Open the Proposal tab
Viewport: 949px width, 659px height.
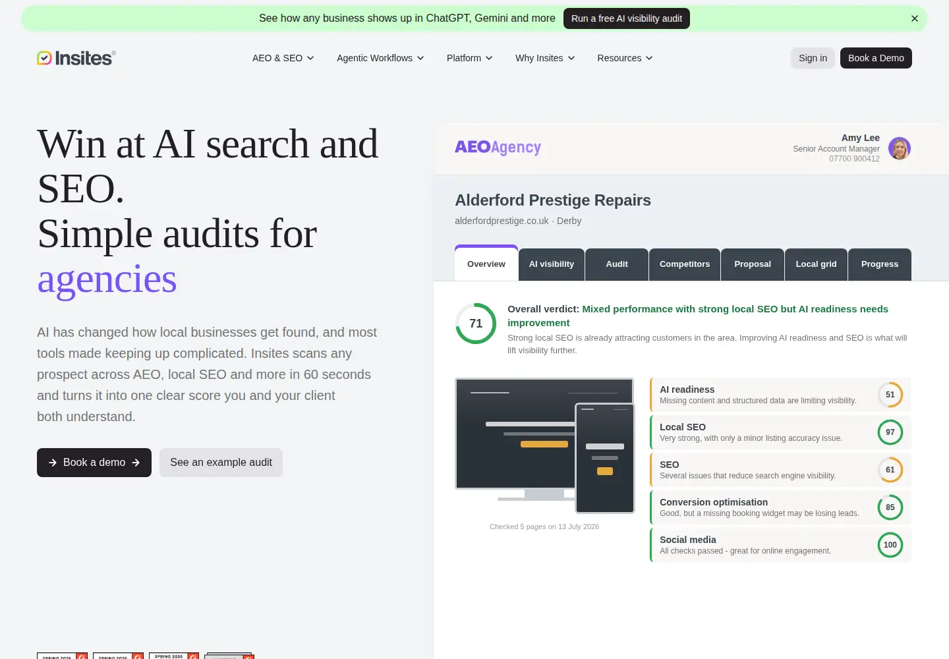[753, 264]
